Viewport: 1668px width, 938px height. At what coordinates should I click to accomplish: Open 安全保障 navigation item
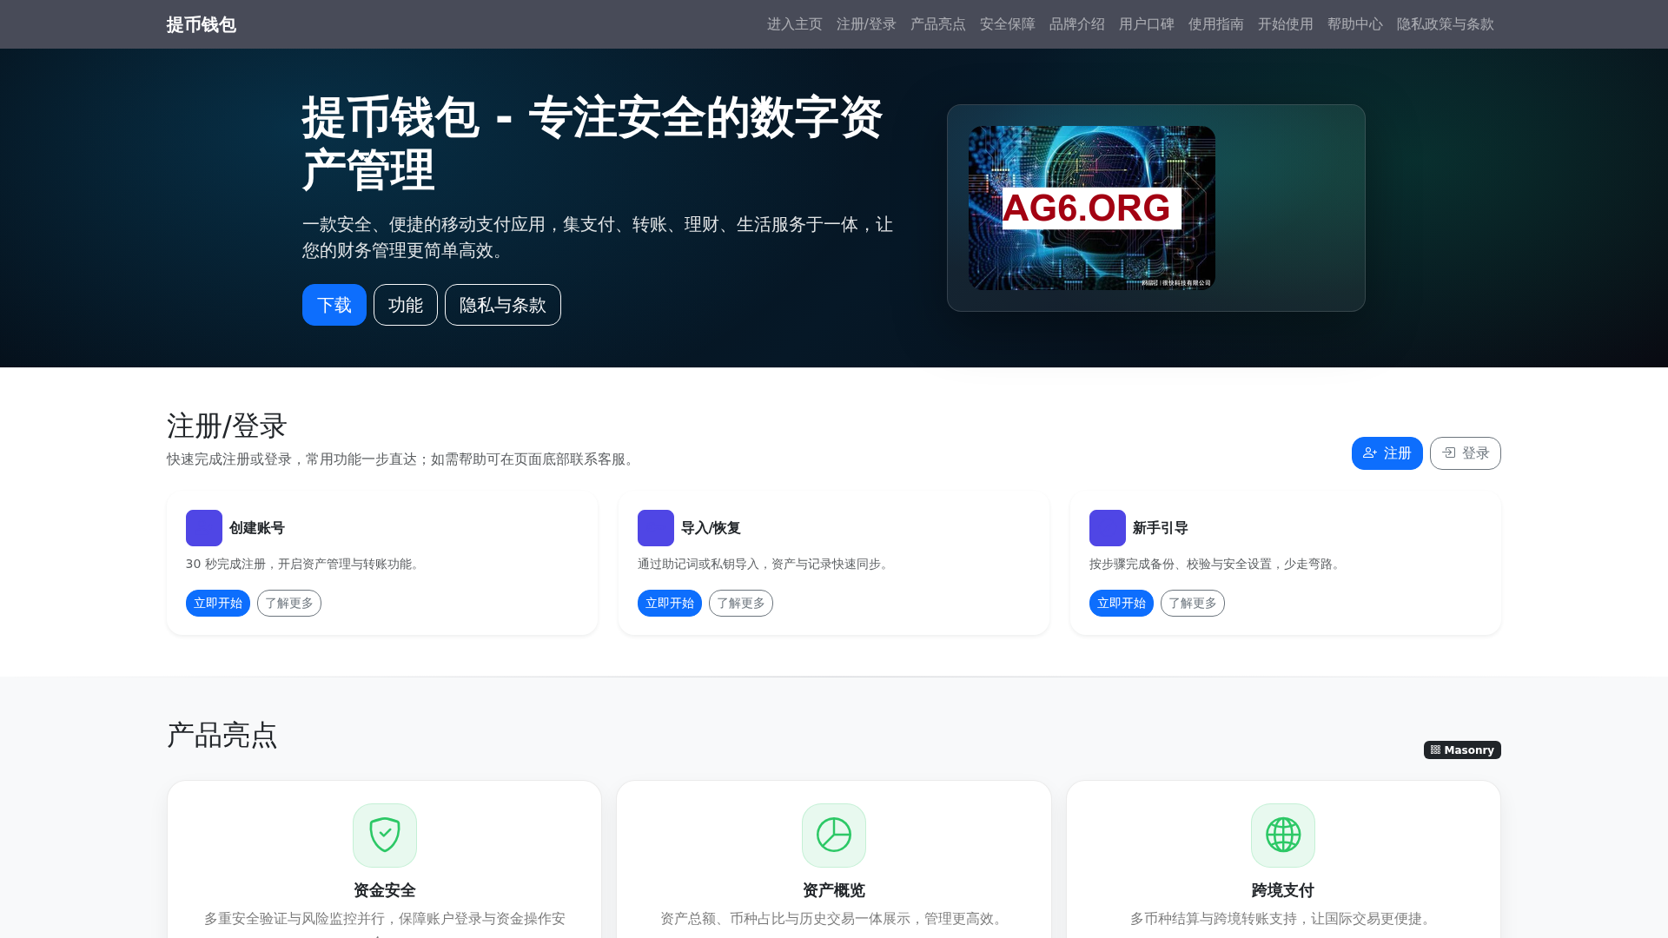click(1007, 24)
